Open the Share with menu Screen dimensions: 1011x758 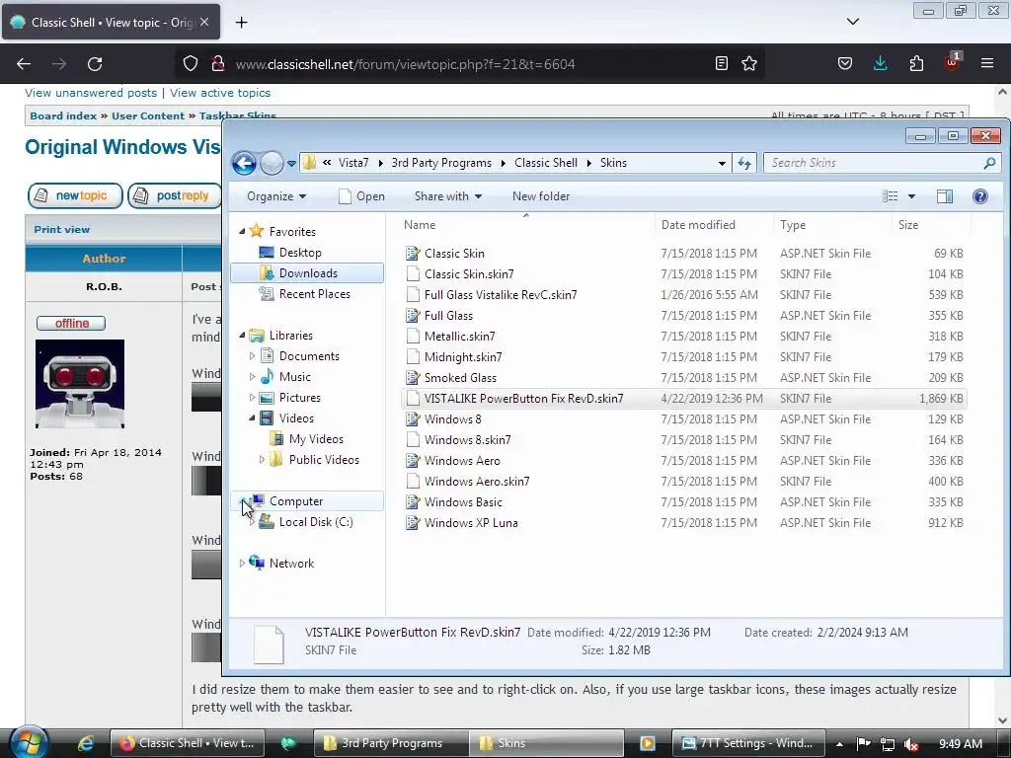tap(448, 196)
